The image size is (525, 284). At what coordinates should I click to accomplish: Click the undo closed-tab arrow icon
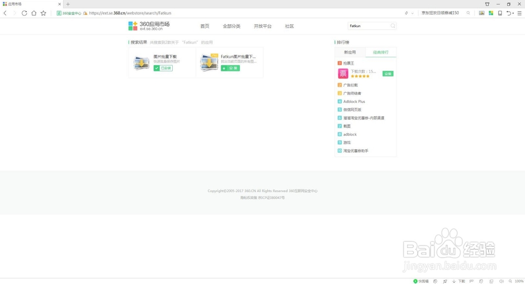tap(509, 13)
